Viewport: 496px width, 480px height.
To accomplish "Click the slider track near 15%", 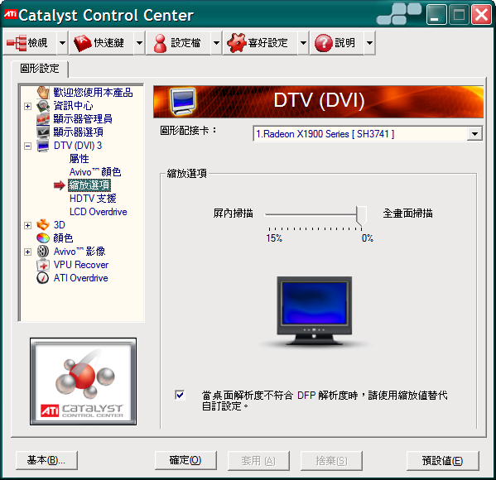I will point(269,214).
